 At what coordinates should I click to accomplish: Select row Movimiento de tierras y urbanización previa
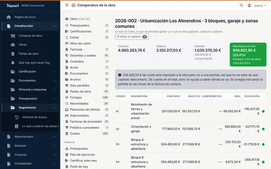pos(191,111)
